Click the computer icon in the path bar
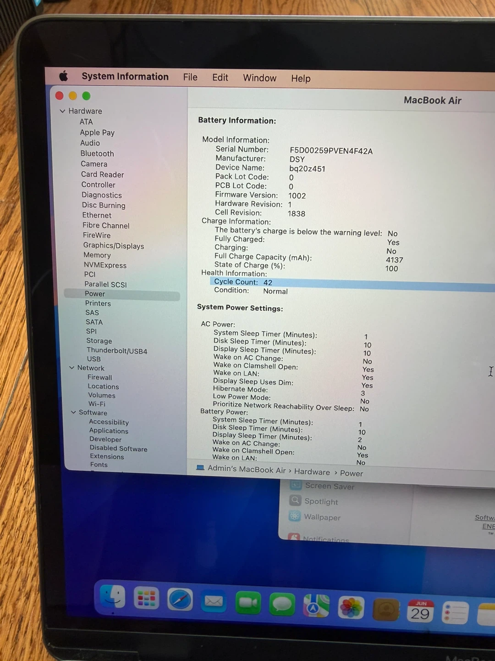Screen dimensions: 495x661 click(x=200, y=467)
